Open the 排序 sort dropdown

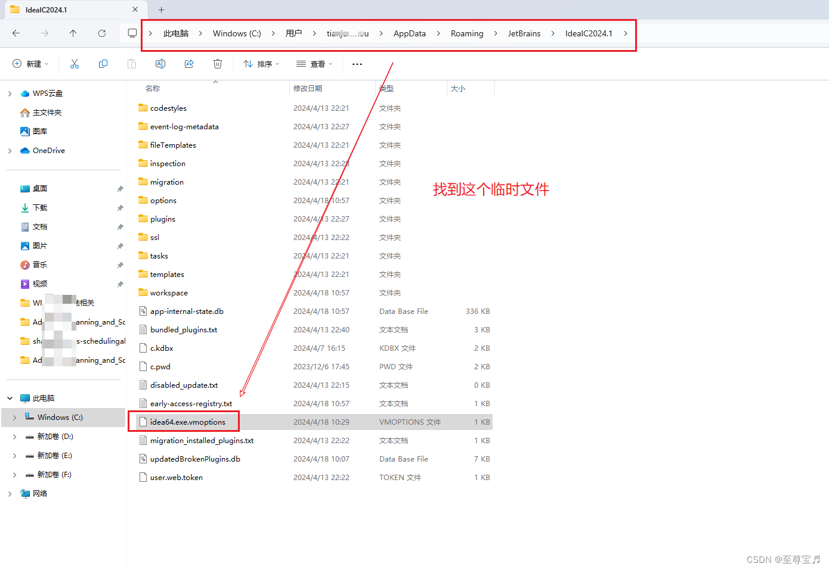pyautogui.click(x=261, y=64)
